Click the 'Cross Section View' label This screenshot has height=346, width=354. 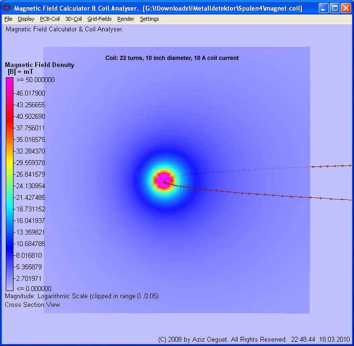point(32,305)
